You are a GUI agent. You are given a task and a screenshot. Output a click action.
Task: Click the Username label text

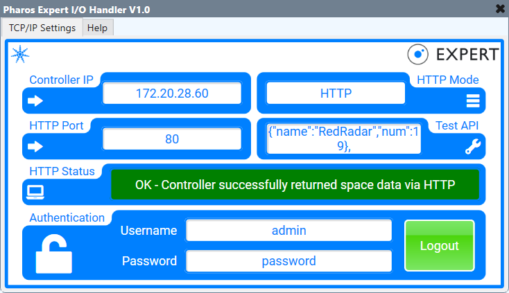pyautogui.click(x=148, y=231)
